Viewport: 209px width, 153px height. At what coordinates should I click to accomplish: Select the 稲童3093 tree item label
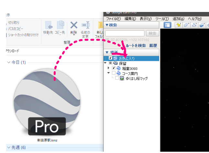point(130,69)
